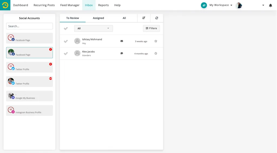Switch to the To Review tab
Image resolution: width=277 pixels, height=153 pixels.
72,18
